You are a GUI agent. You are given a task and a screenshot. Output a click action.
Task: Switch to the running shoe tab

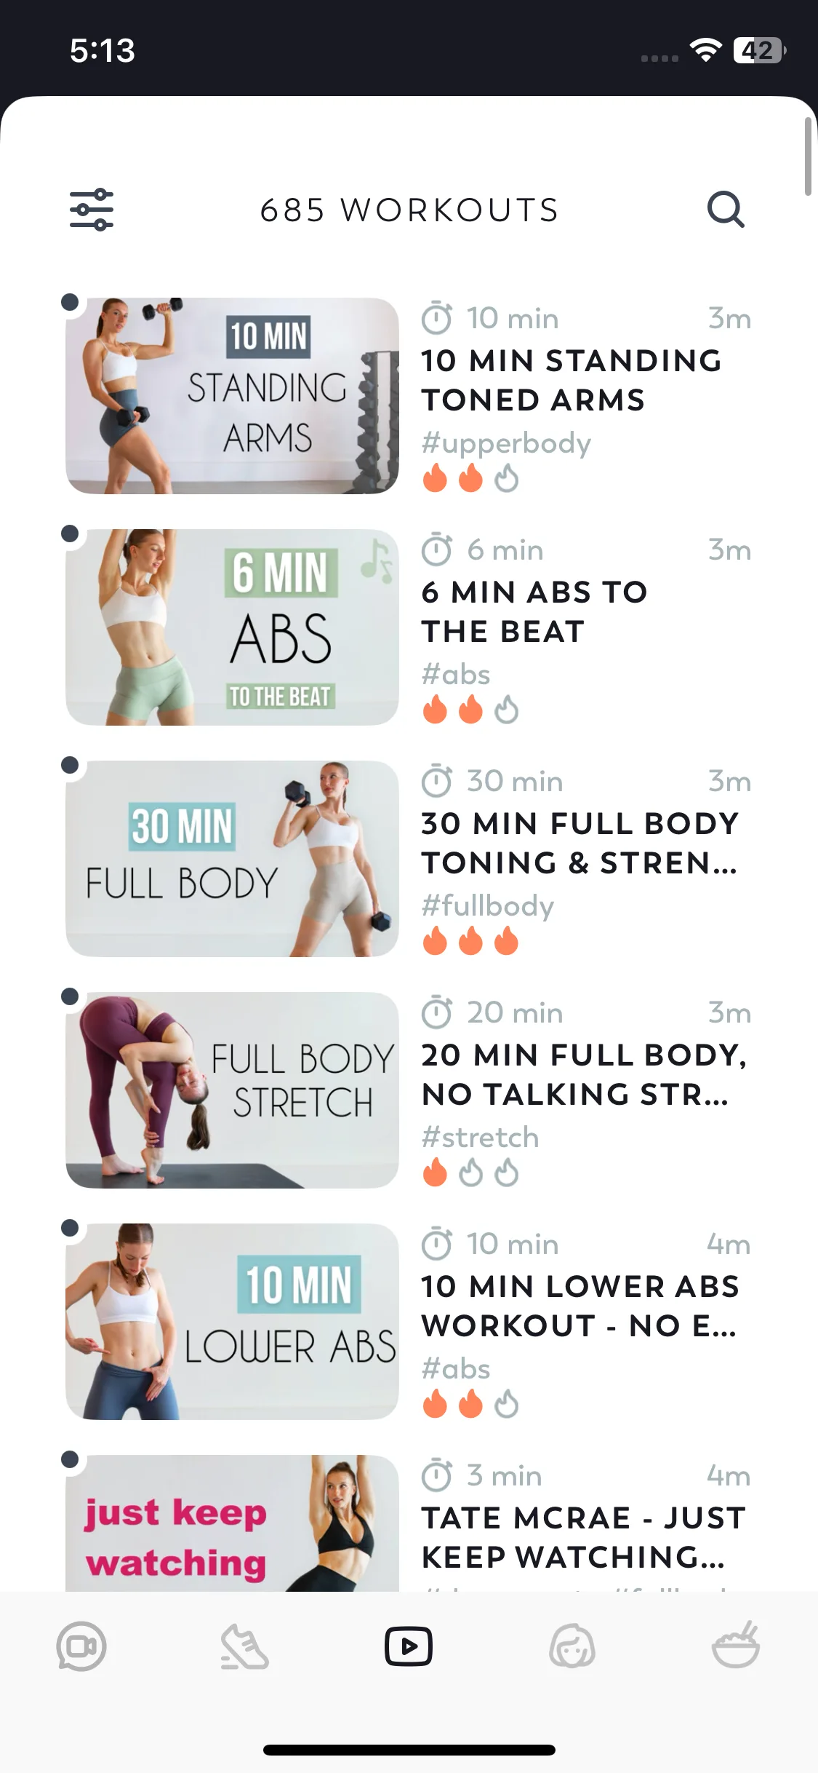pos(245,1646)
